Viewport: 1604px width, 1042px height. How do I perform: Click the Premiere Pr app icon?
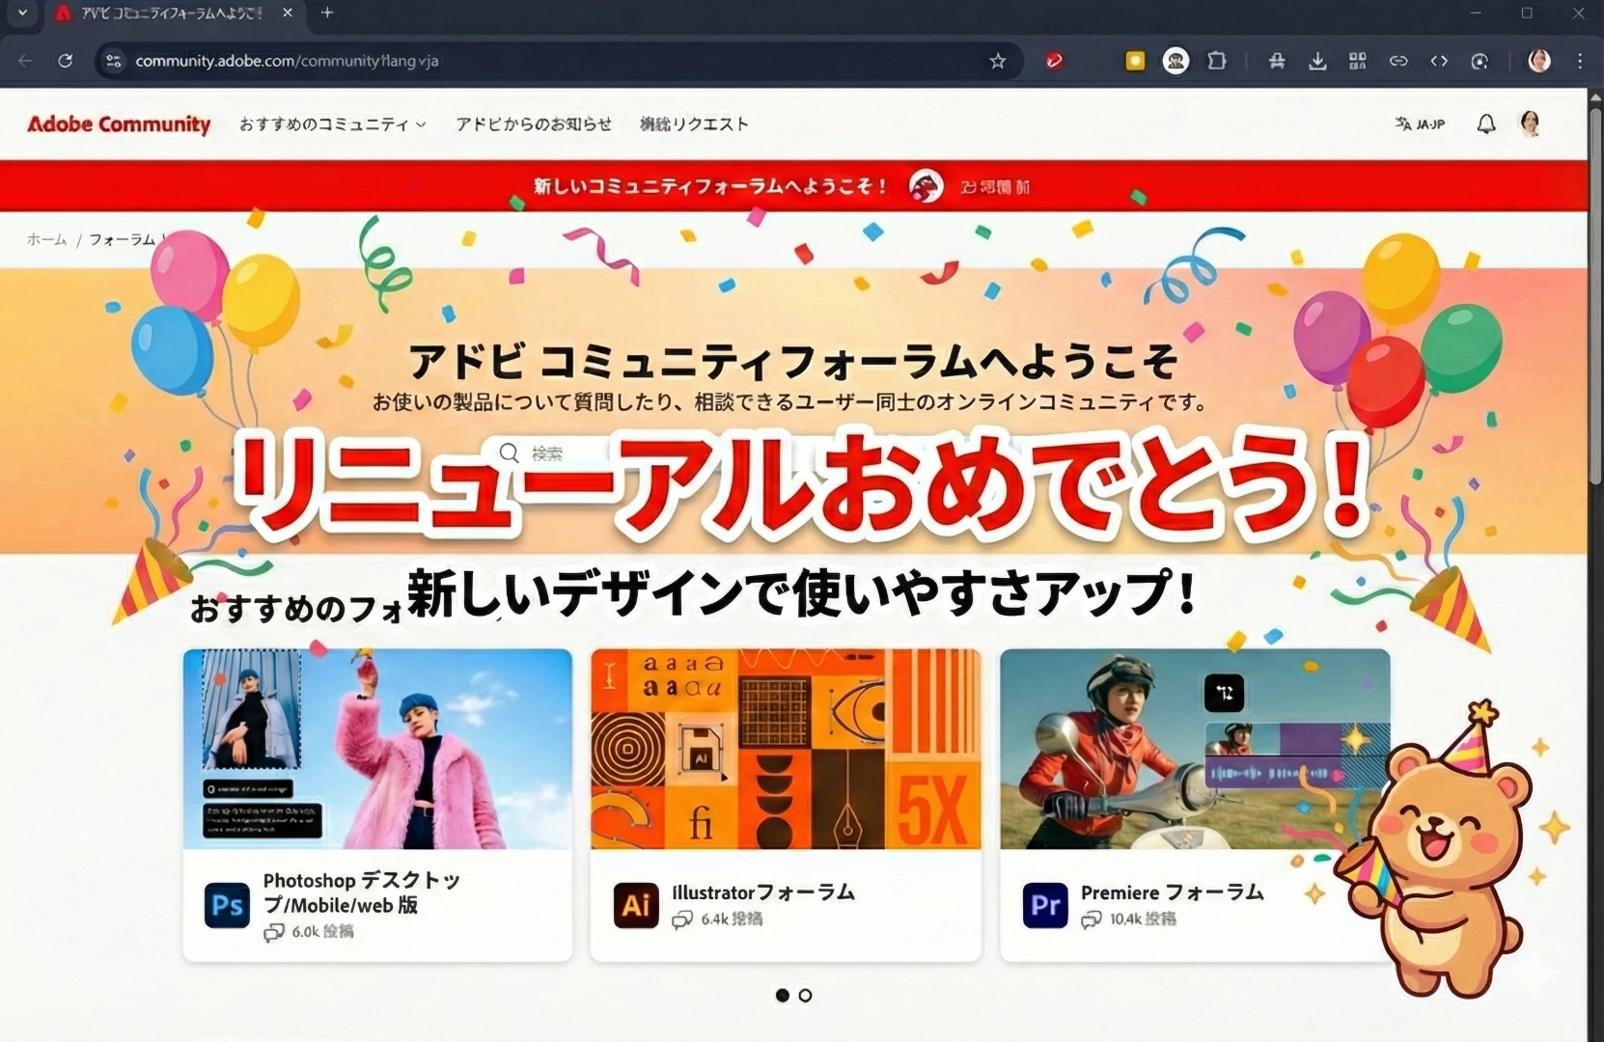(1045, 905)
